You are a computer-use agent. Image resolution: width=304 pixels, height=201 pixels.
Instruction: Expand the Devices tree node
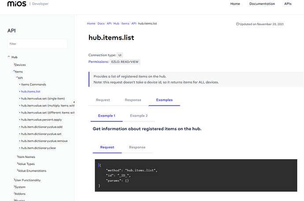click(x=14, y=64)
